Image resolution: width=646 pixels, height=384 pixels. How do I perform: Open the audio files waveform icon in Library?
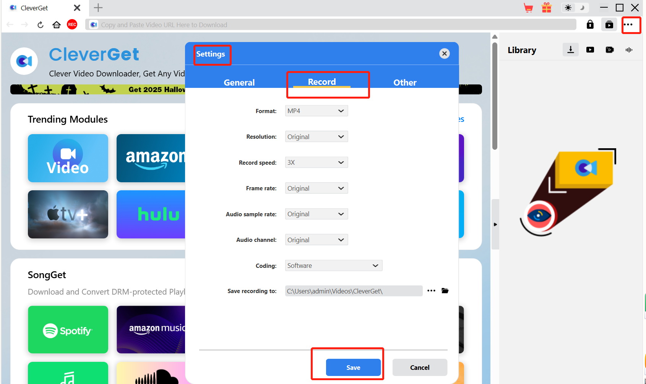[629, 50]
